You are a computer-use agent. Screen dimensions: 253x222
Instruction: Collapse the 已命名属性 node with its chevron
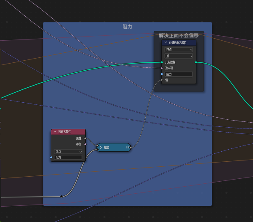pyautogui.click(x=55, y=131)
